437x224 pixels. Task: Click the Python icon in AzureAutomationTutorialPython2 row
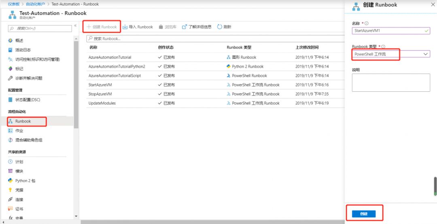click(229, 66)
